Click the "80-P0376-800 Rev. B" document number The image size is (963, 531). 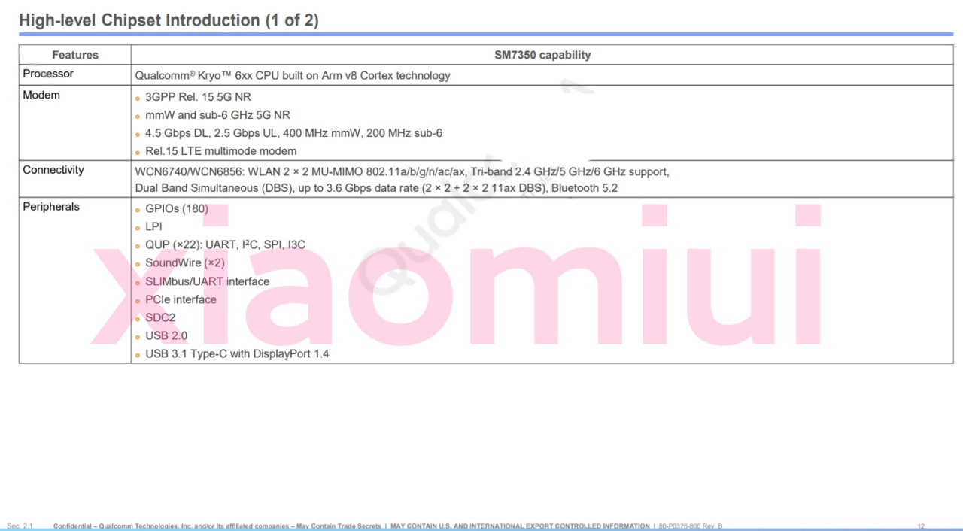[x=691, y=526]
